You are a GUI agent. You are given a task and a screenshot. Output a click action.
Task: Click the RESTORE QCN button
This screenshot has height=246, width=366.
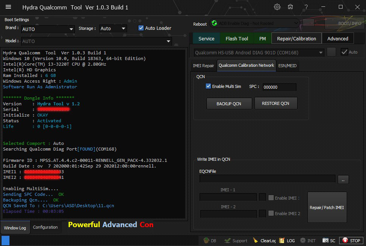pos(276,103)
